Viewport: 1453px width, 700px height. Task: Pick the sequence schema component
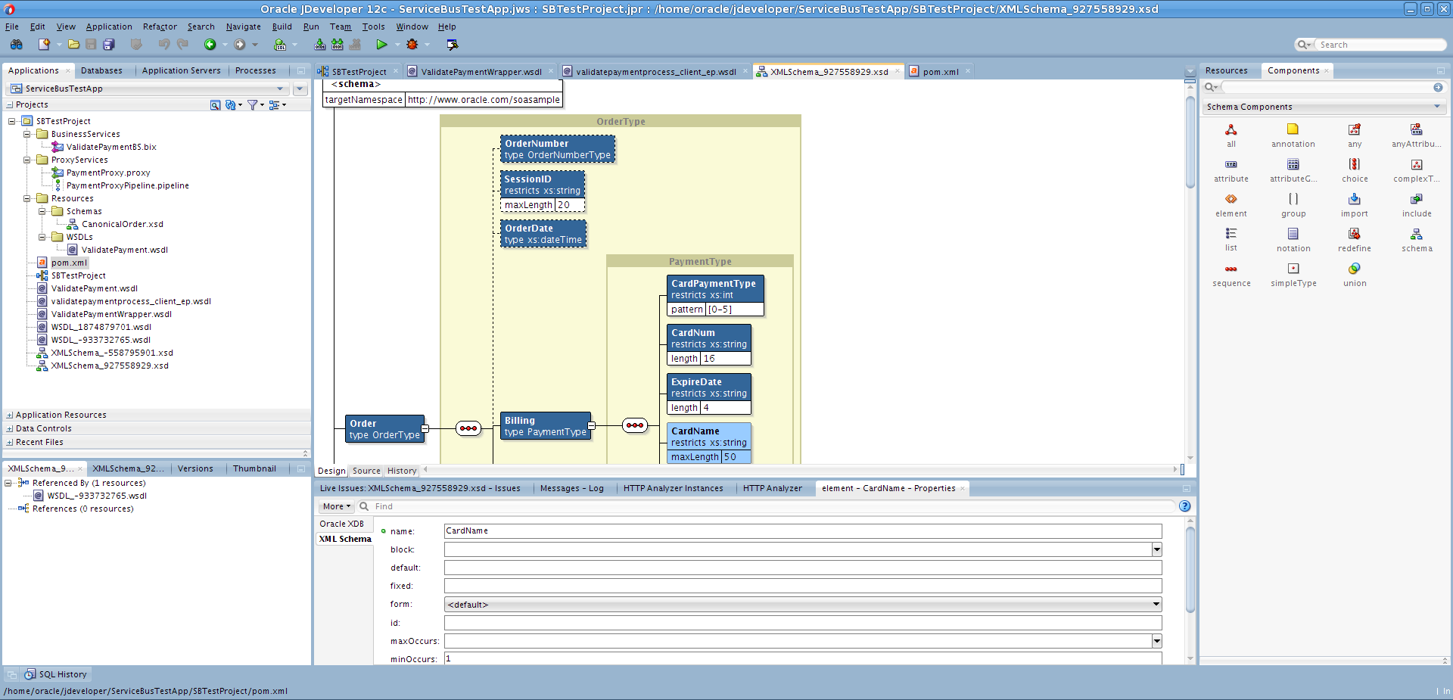(1231, 275)
